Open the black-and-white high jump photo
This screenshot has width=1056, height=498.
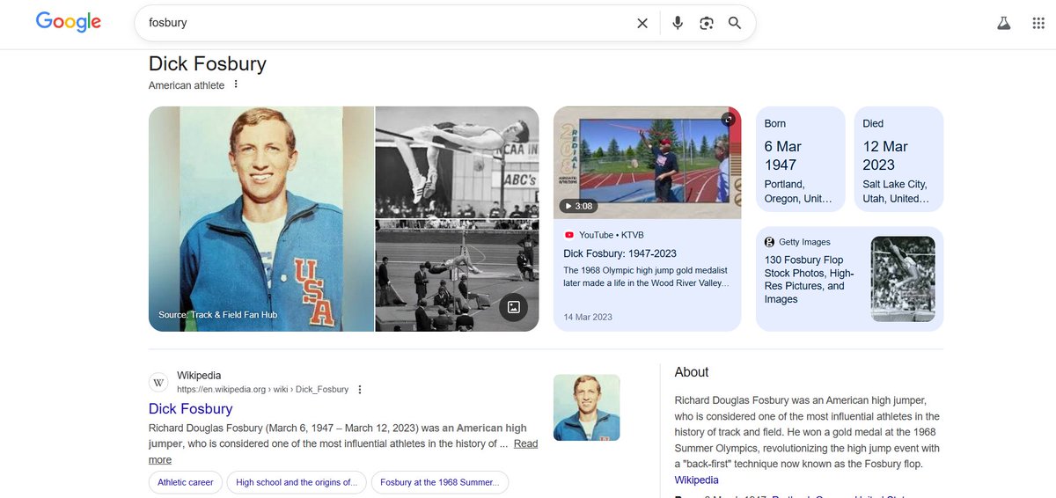[457, 162]
